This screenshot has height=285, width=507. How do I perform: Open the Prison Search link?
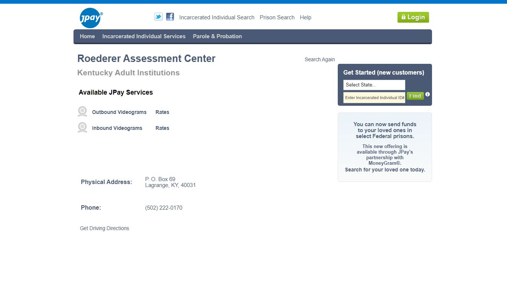click(277, 17)
